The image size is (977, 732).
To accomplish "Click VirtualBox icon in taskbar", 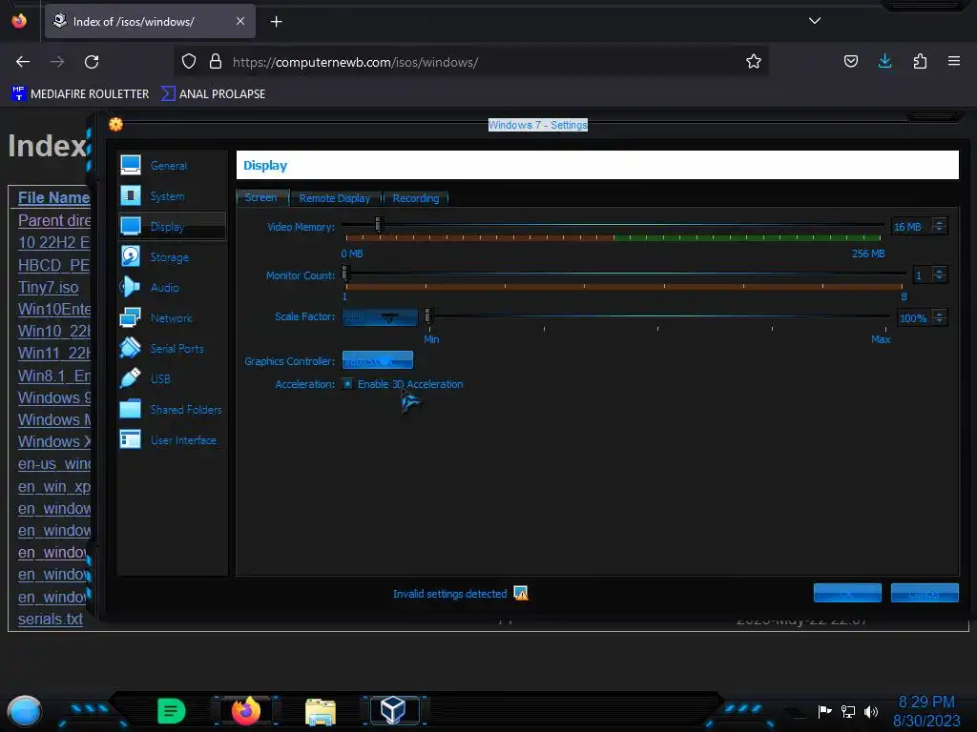I will click(393, 709).
